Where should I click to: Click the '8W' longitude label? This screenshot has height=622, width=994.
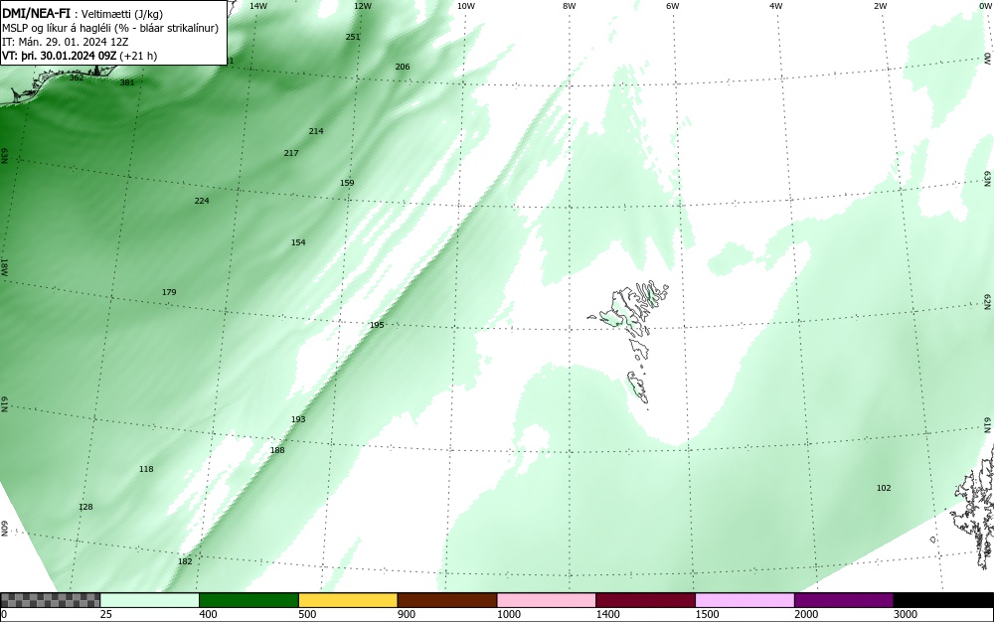[x=570, y=6]
